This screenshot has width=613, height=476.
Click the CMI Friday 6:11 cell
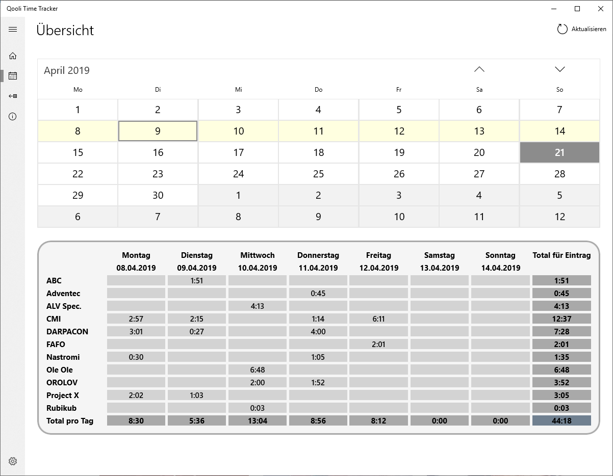pos(378,319)
